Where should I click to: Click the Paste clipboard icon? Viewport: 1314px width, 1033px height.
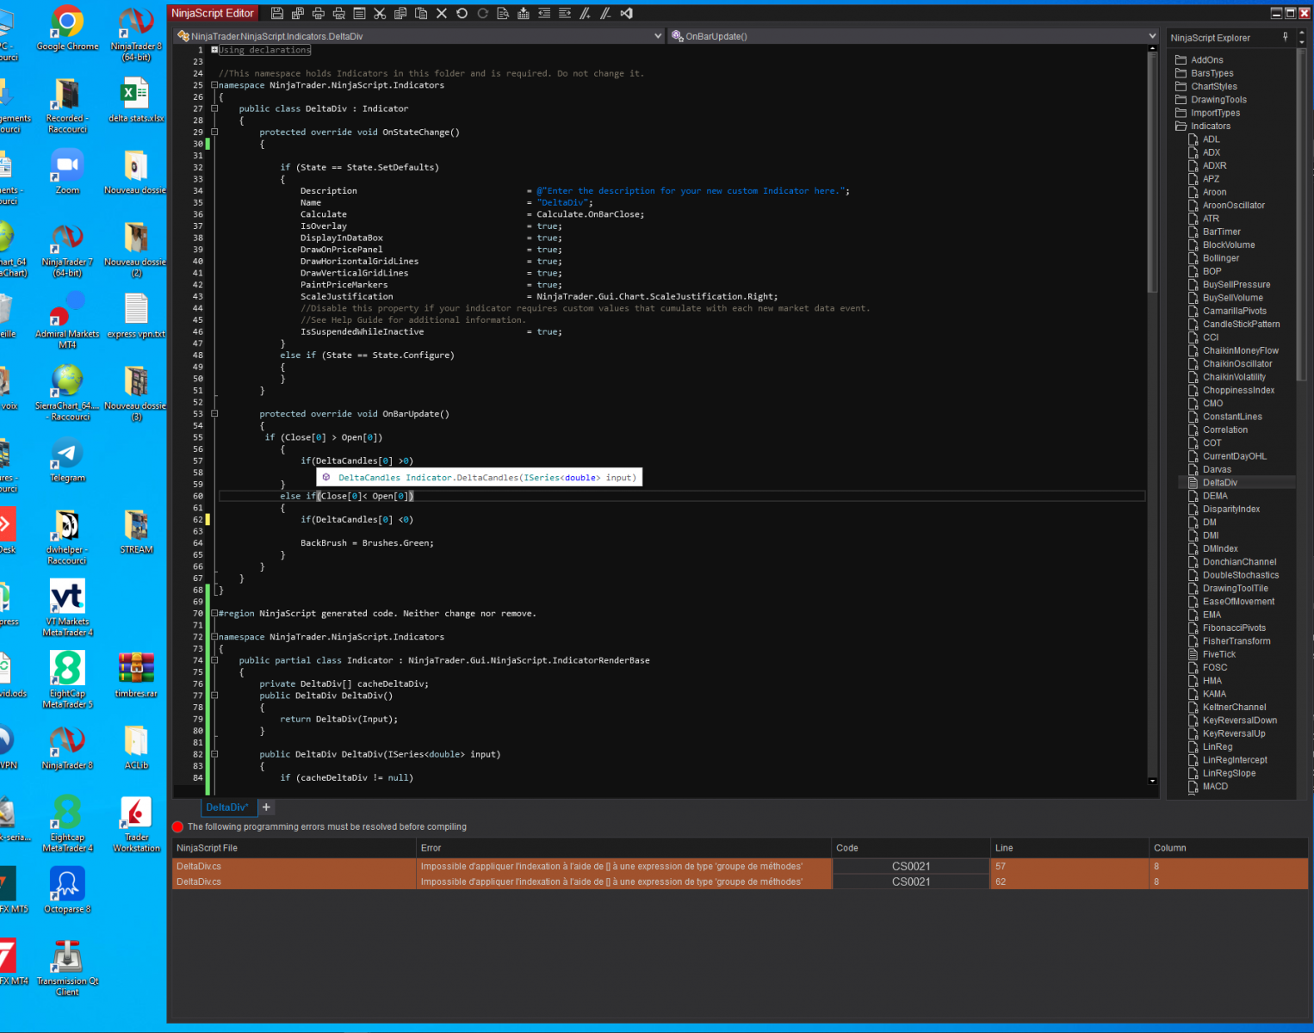pyautogui.click(x=421, y=13)
